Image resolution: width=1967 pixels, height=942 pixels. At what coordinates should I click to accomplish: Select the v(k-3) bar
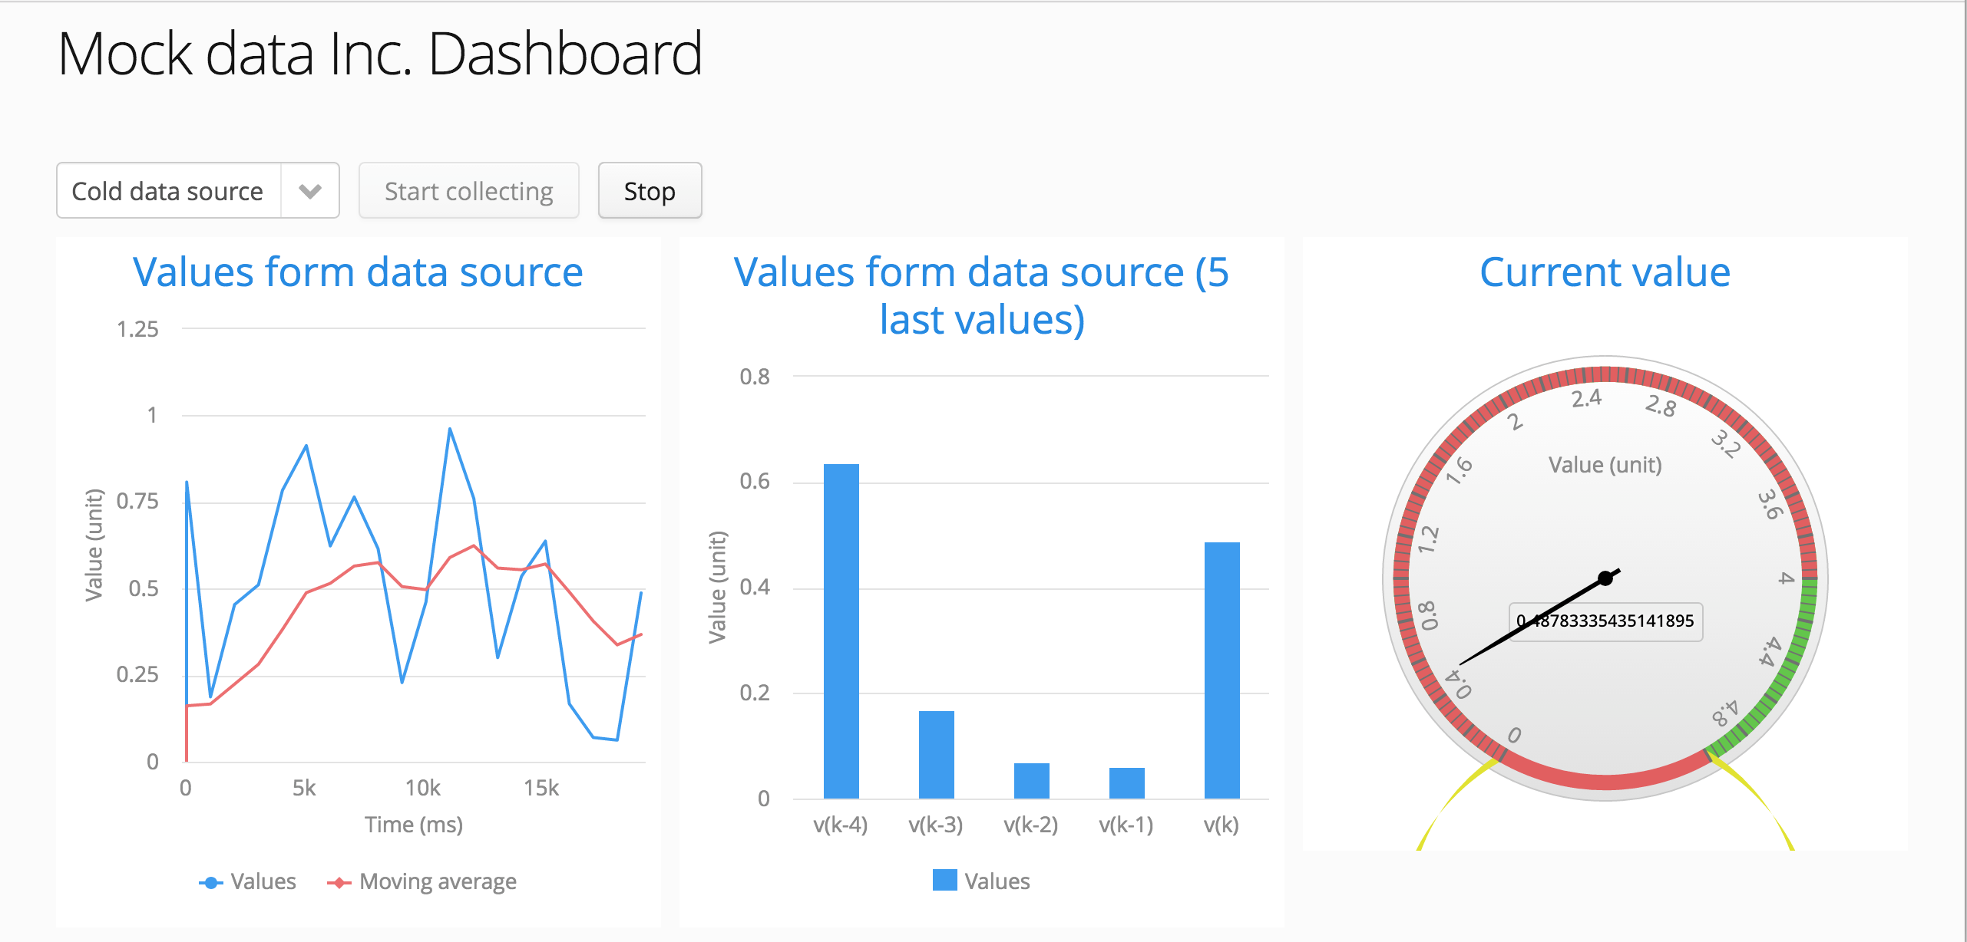(937, 754)
